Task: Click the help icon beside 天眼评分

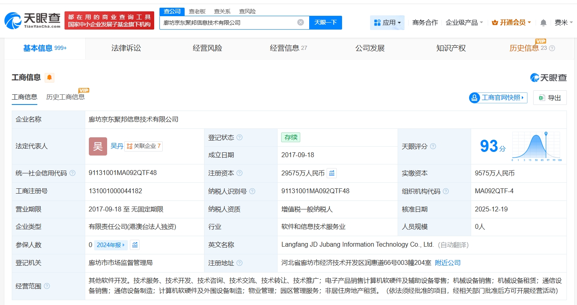Action: tap(433, 146)
